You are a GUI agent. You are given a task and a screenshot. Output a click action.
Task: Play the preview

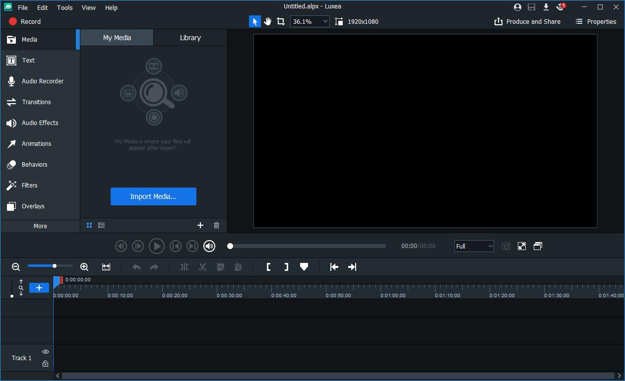tap(157, 246)
